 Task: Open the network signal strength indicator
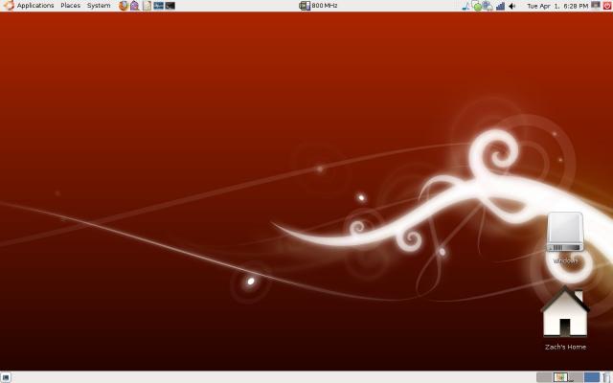pos(500,7)
